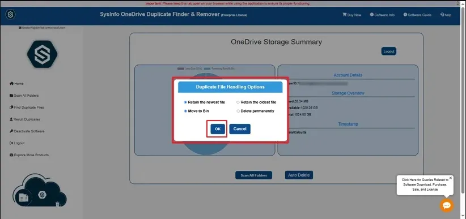Select Retain the newest file option
Viewport: 466px width, 219px height.
(205, 102)
